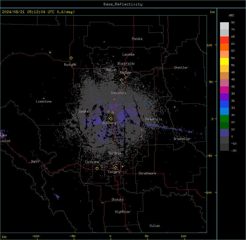Screen dimensions: 246x240
Task: Click the Sundre town label
Action: tap(83, 111)
